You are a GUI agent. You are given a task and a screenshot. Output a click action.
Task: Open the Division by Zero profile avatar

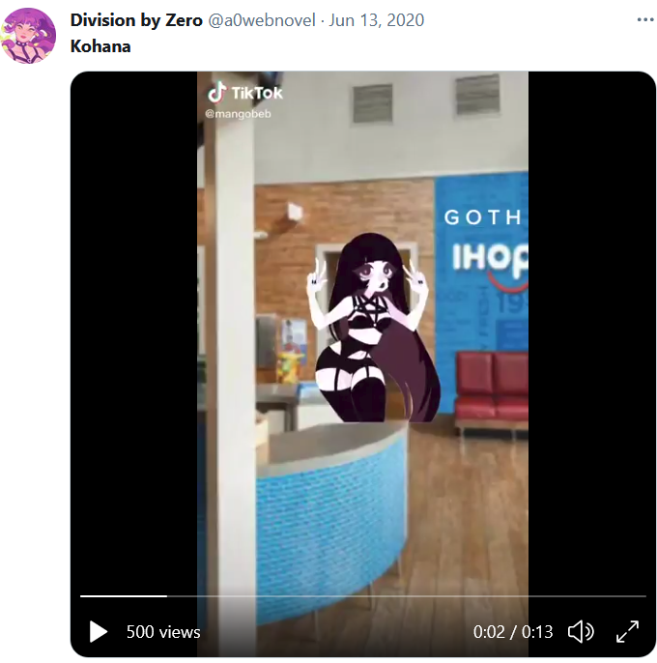click(28, 36)
